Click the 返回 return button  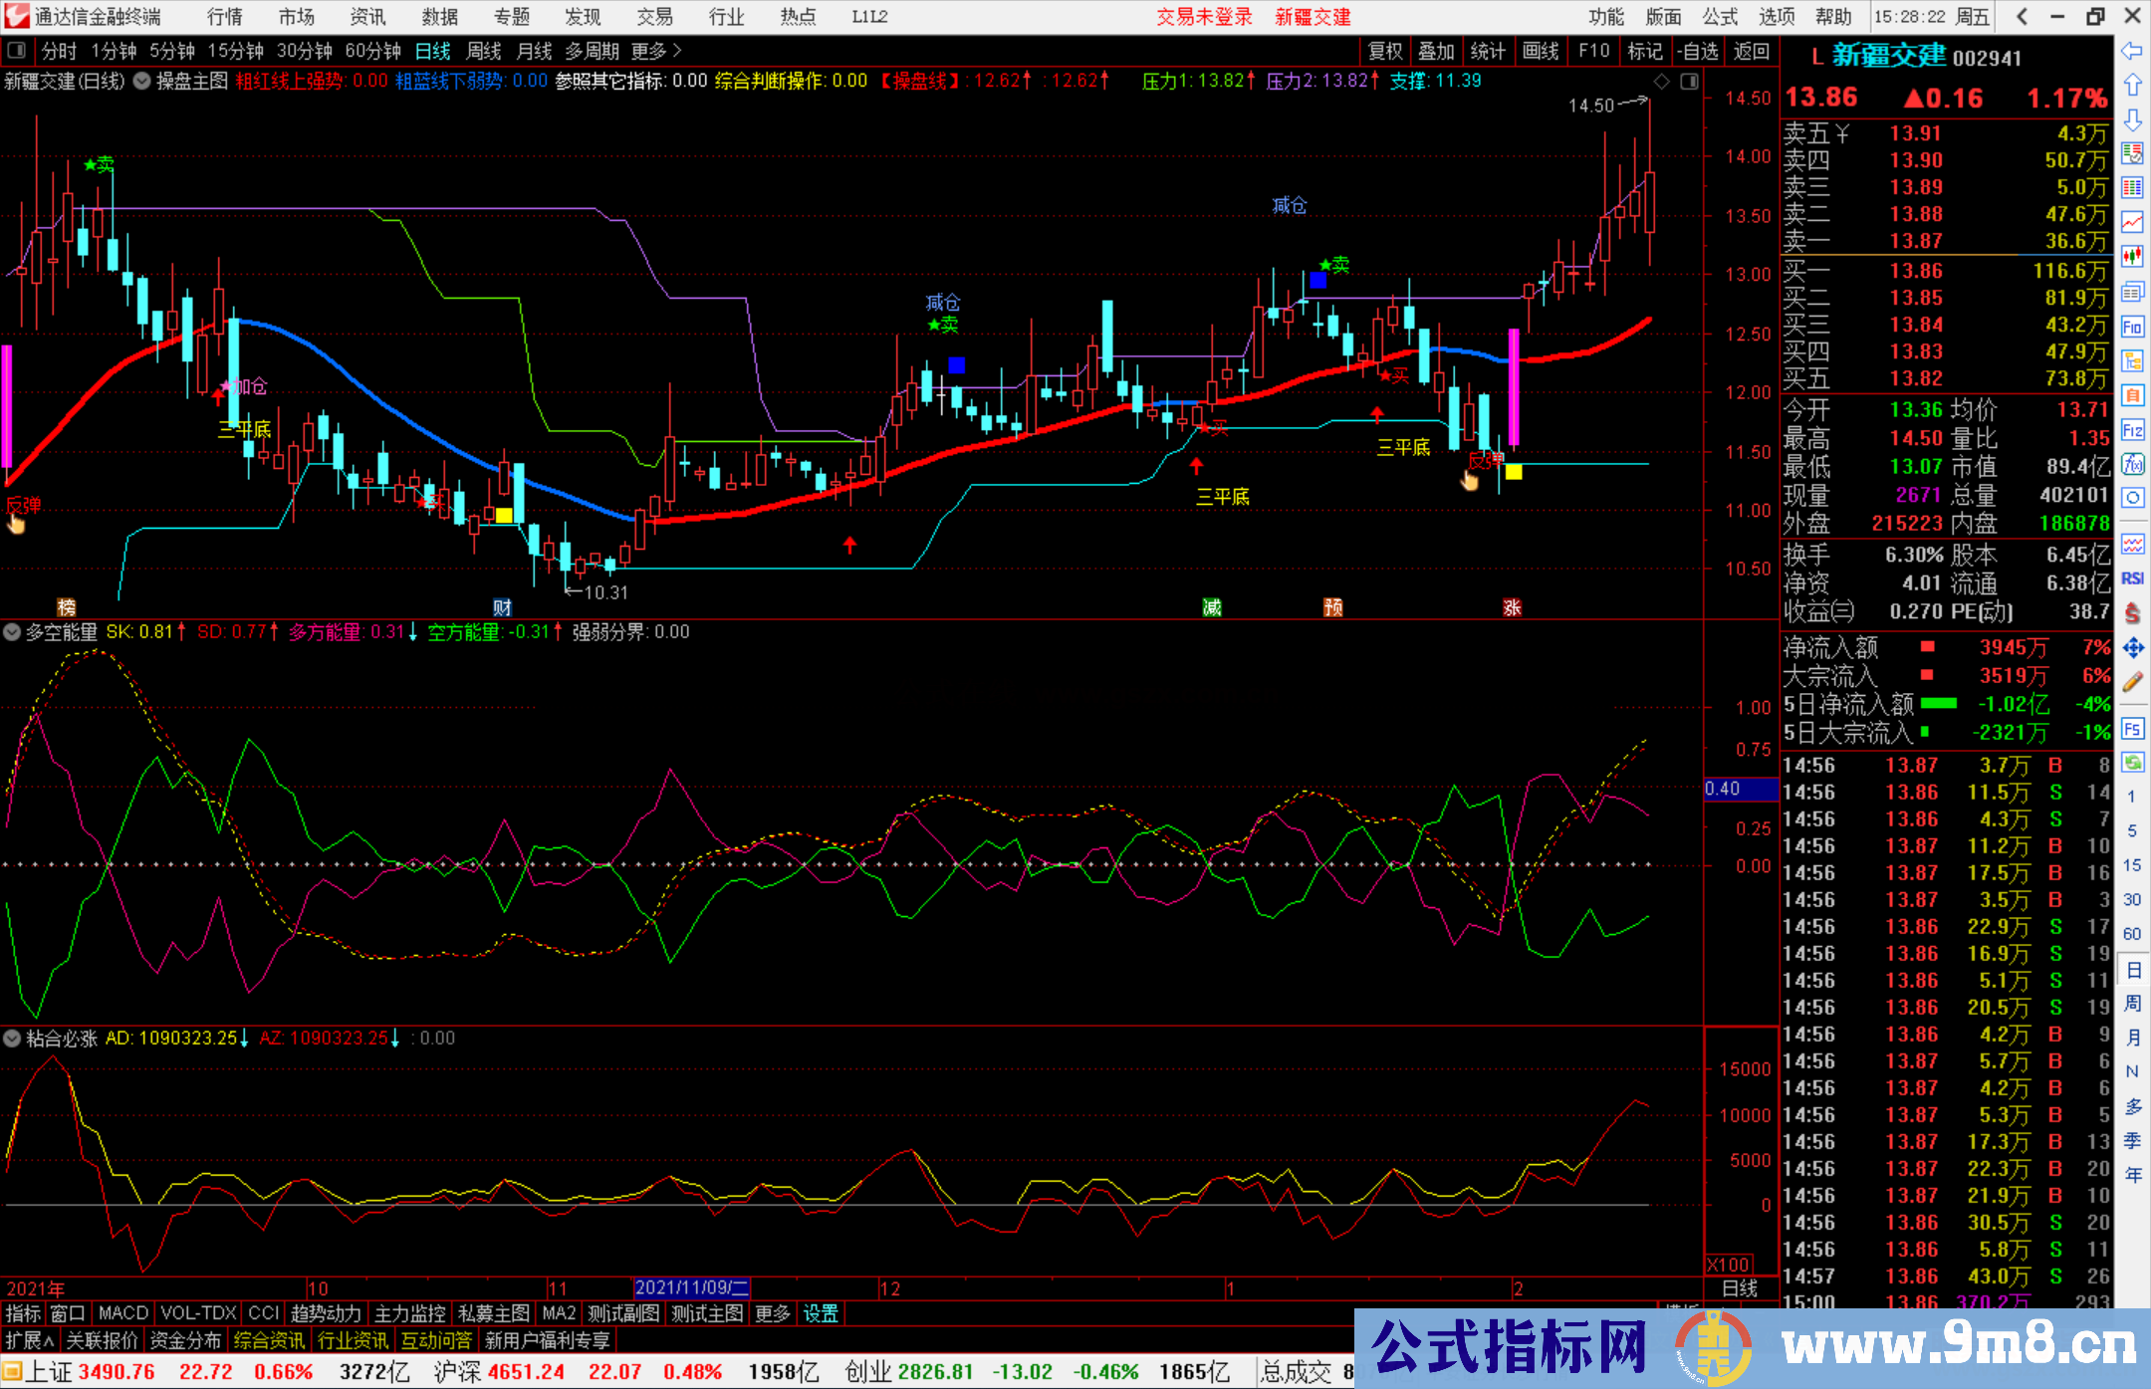pyautogui.click(x=1752, y=51)
